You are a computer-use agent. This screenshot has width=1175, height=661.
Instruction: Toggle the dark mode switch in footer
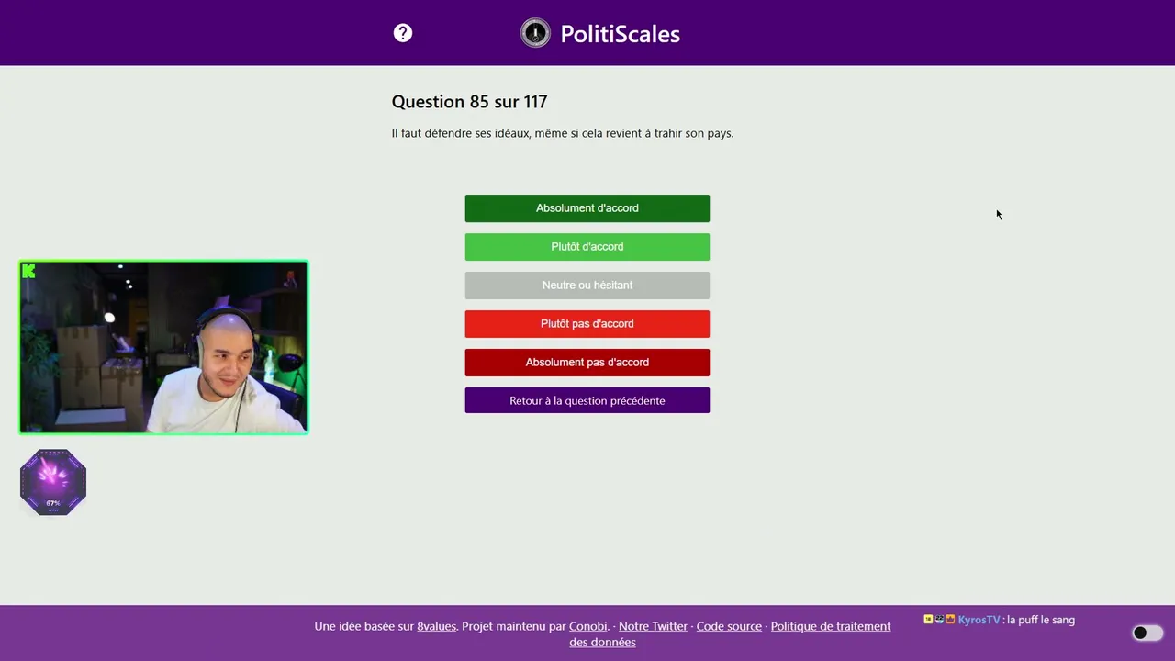(1147, 633)
